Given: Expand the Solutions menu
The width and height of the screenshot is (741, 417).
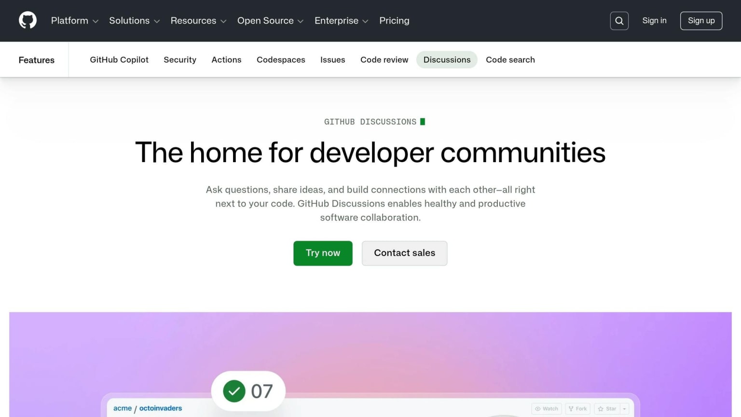Looking at the screenshot, I should click(x=134, y=21).
